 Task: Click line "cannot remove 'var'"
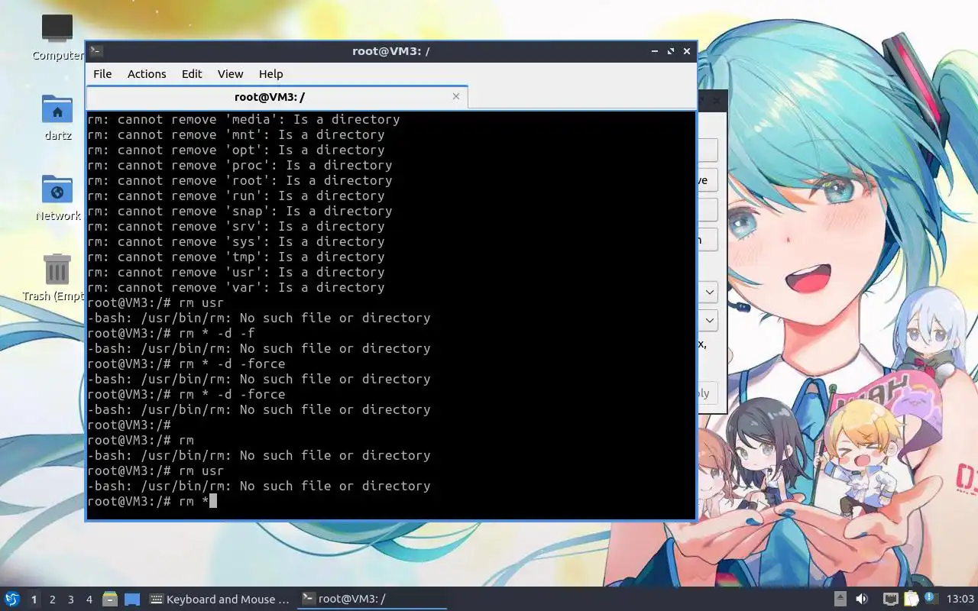click(x=236, y=287)
